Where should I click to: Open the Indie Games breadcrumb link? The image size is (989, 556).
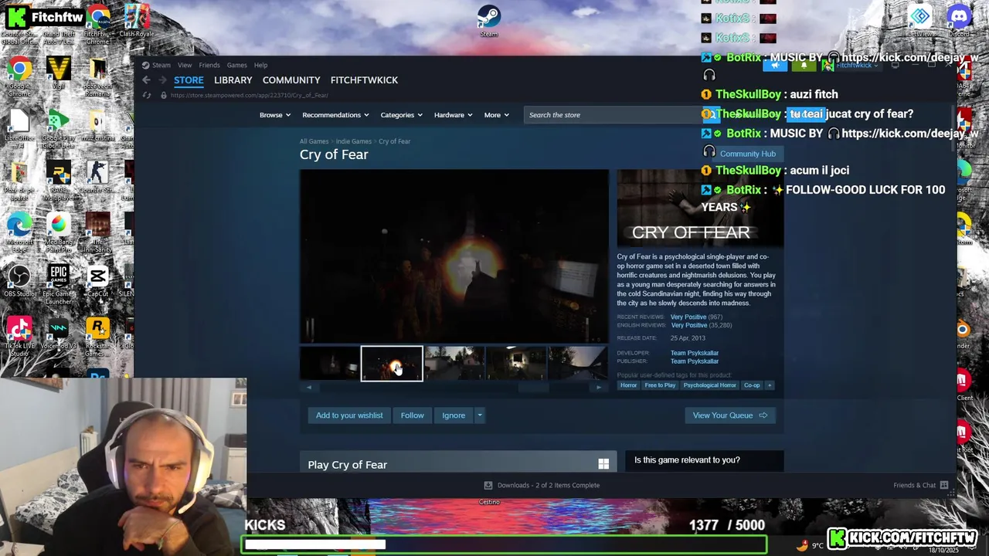[x=353, y=141]
